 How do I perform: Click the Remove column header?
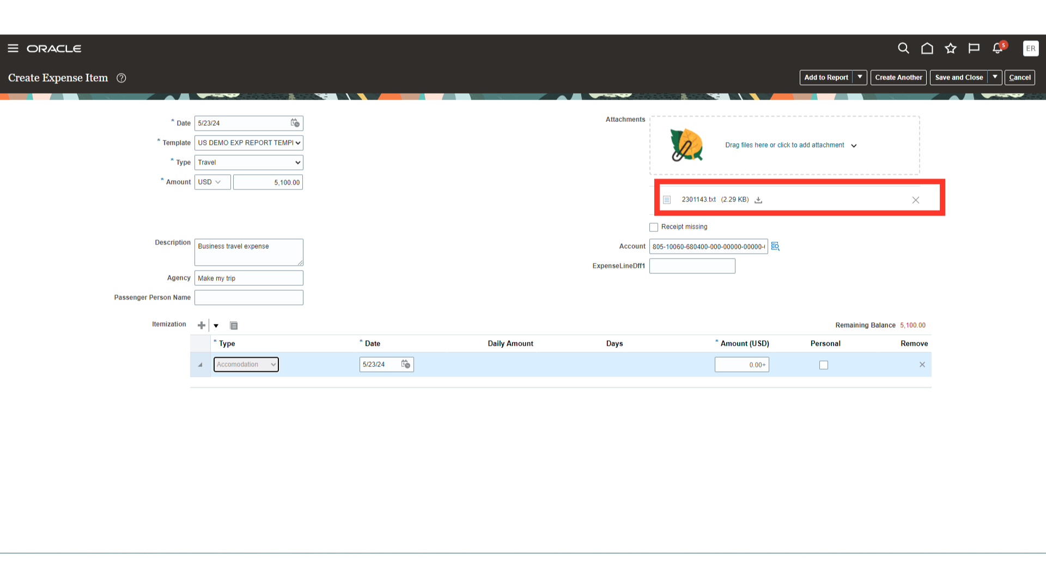click(914, 344)
